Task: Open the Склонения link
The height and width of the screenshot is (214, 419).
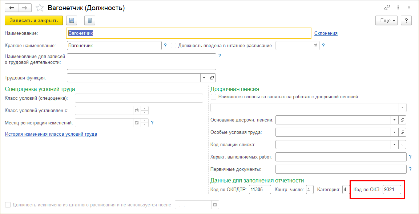Action: pos(326,33)
